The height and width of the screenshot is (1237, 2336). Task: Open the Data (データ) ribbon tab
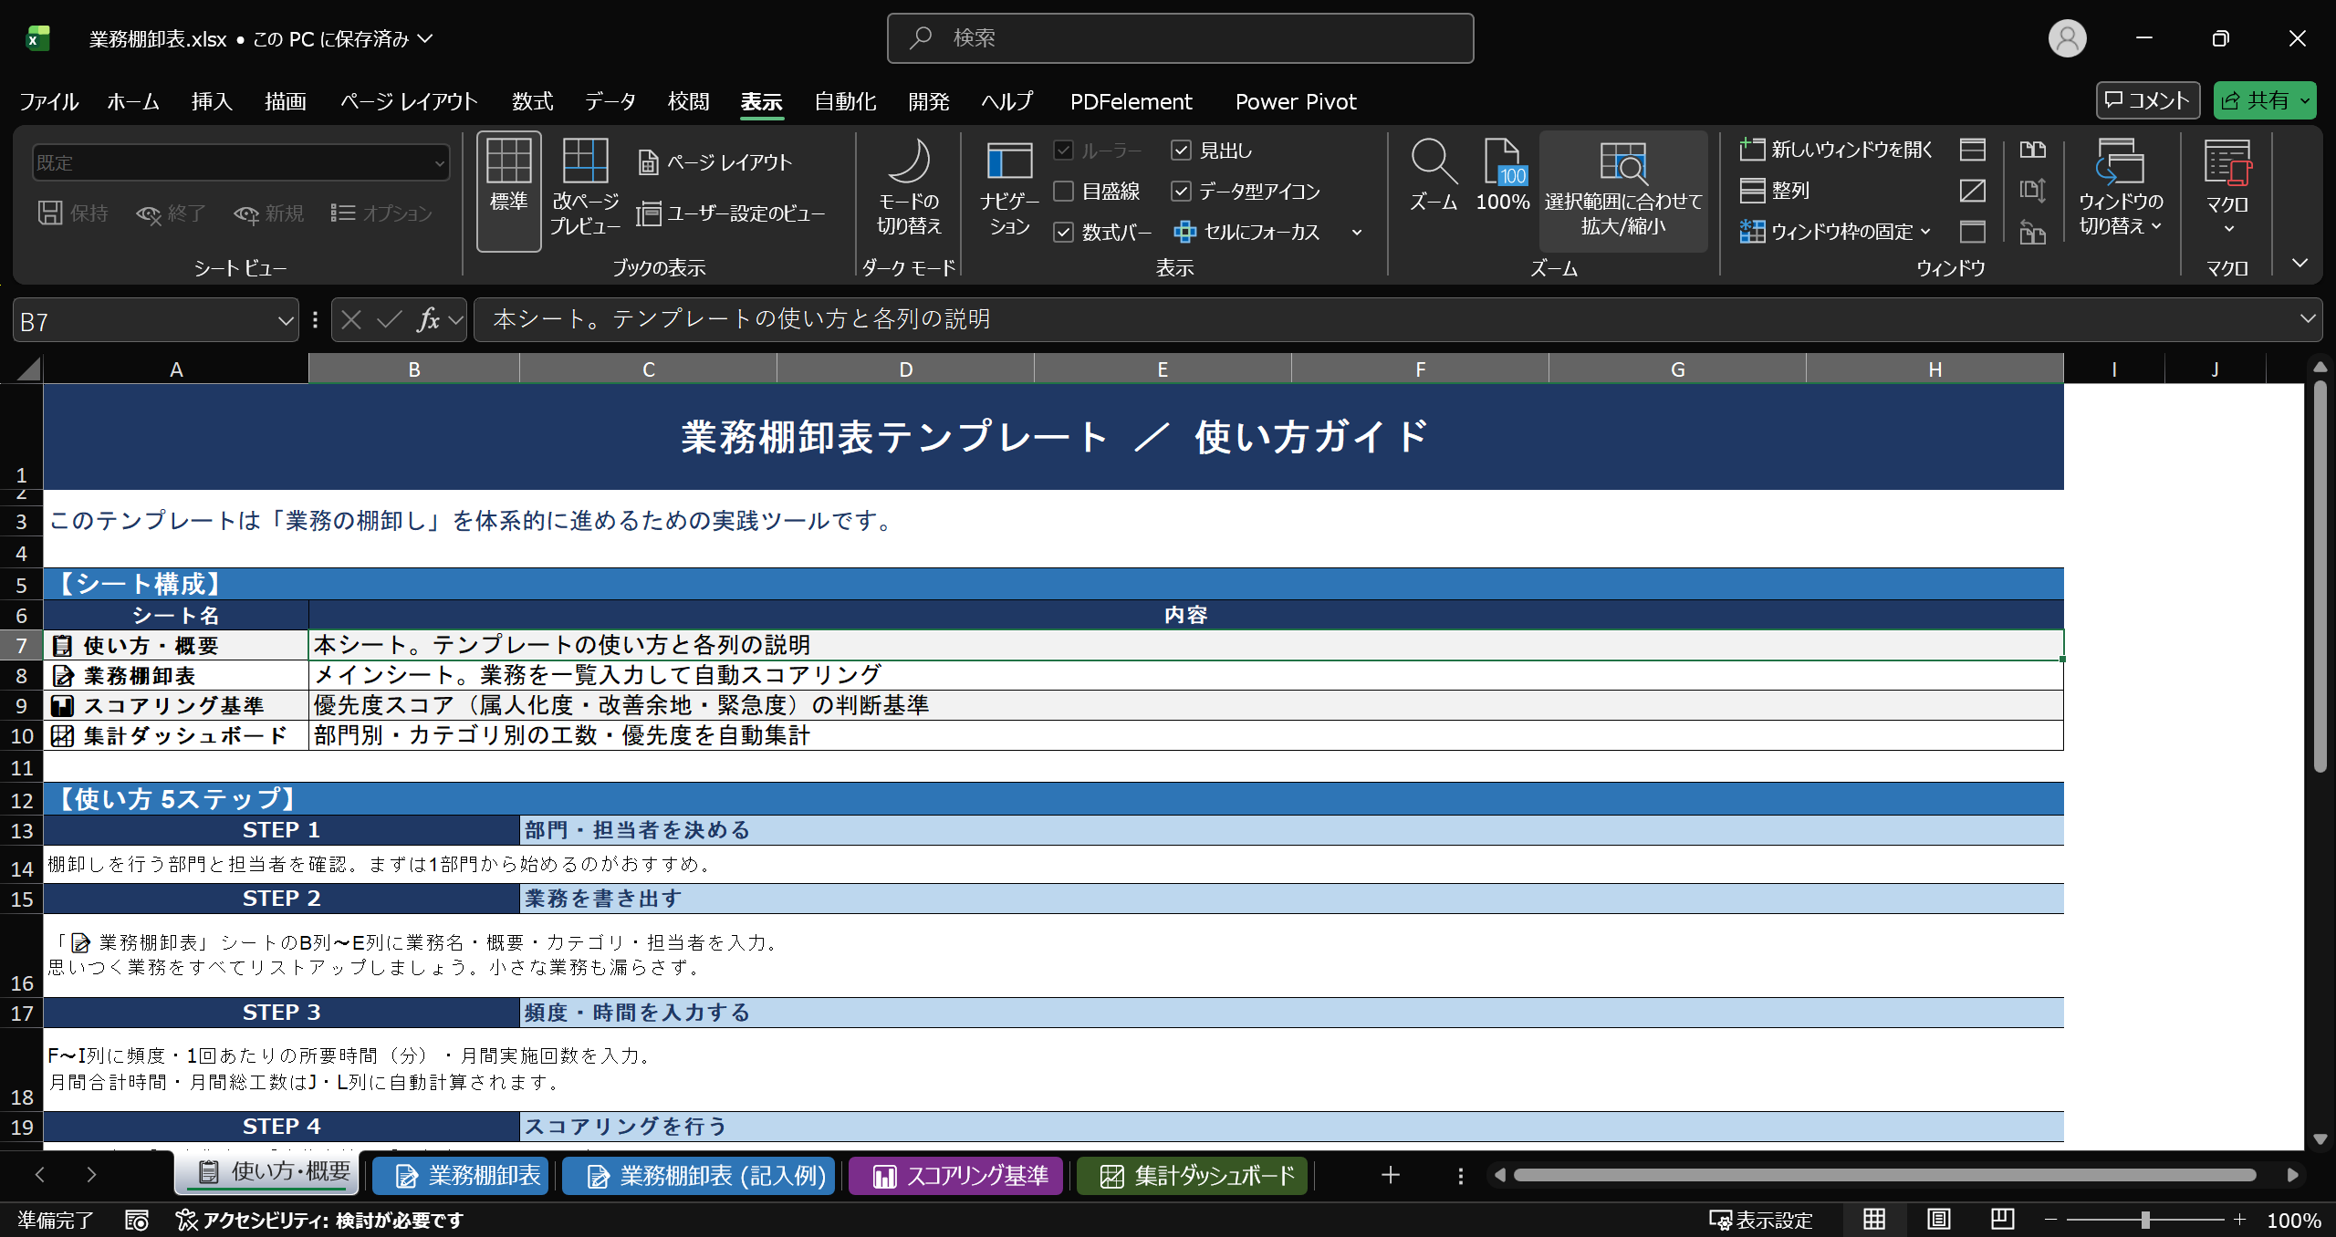pyautogui.click(x=610, y=101)
